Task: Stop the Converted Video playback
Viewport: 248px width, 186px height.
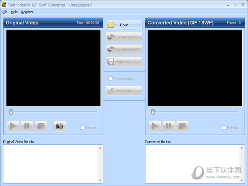Action: point(182,126)
